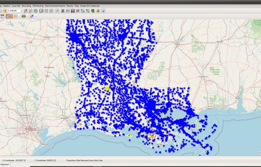Click the map scale input field
This screenshot has width=261, height=167.
point(14,11)
